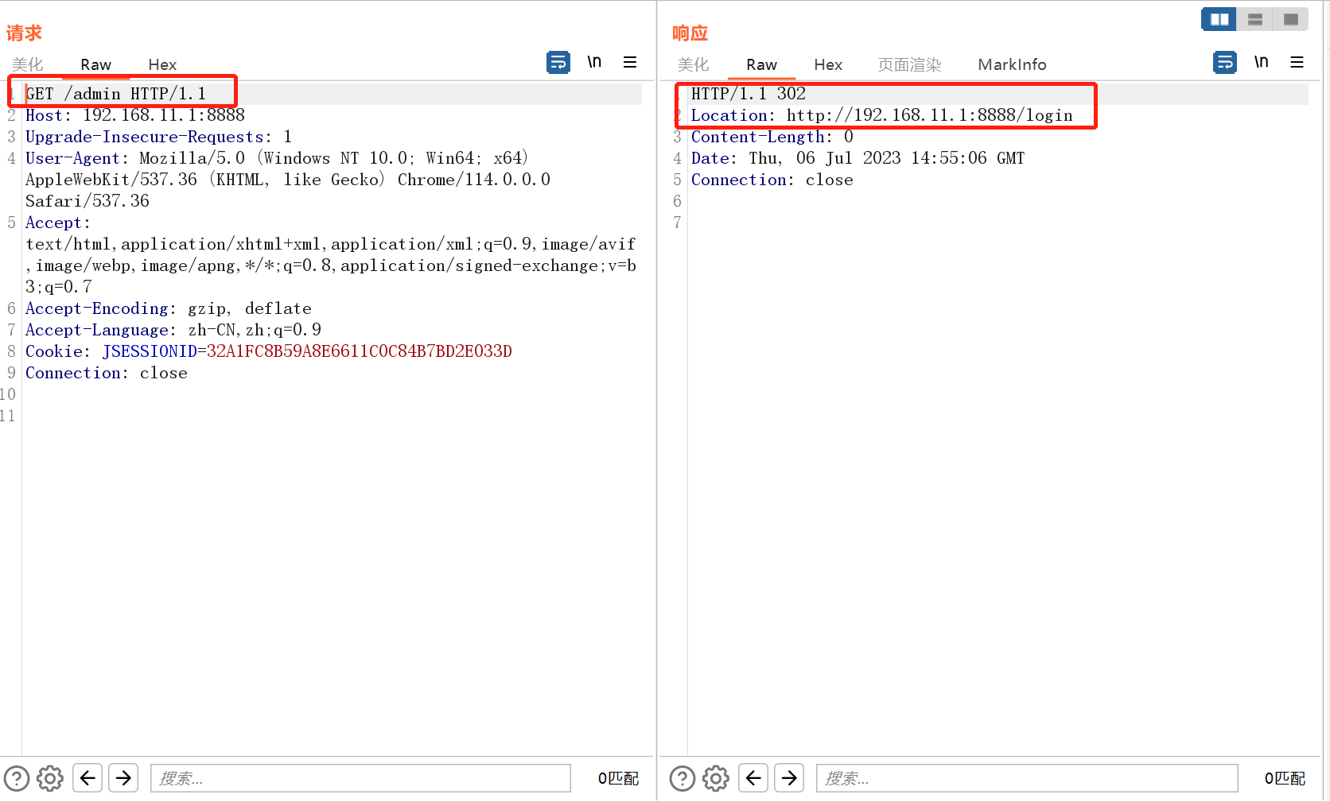Switch to side-by-side split layout
This screenshot has width=1330, height=802.
[1219, 19]
